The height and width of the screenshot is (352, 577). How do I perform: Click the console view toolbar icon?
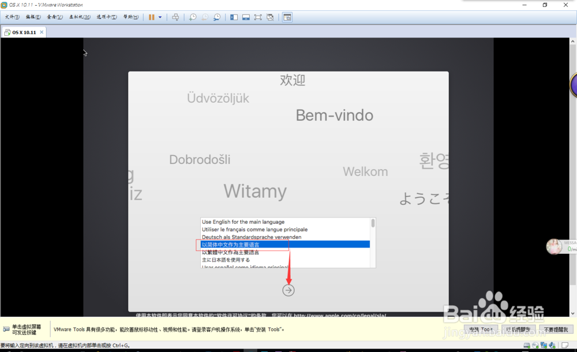(287, 17)
